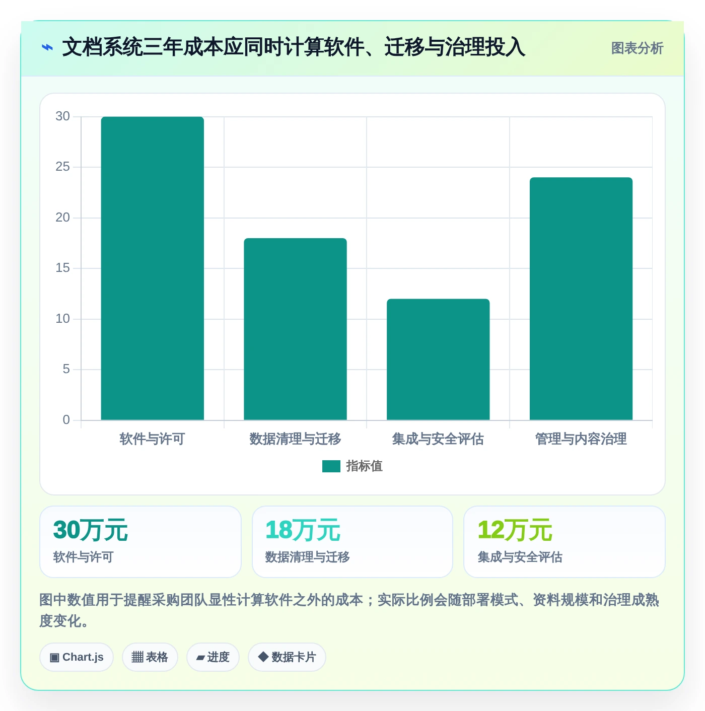The height and width of the screenshot is (711, 705).
Task: Select the 软件与许可 bar in chart
Action: click(x=153, y=268)
